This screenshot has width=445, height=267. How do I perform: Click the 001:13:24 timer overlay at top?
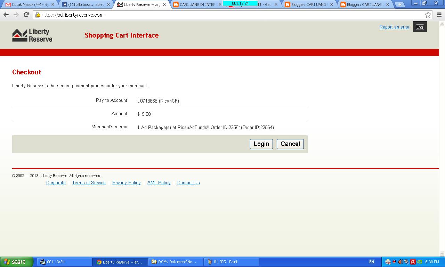click(x=240, y=3)
